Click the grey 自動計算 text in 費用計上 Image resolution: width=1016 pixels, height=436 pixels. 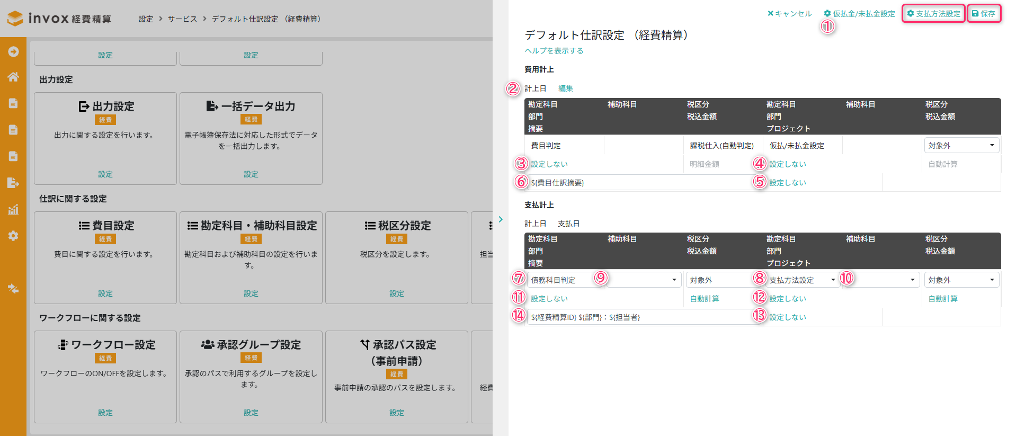(943, 164)
